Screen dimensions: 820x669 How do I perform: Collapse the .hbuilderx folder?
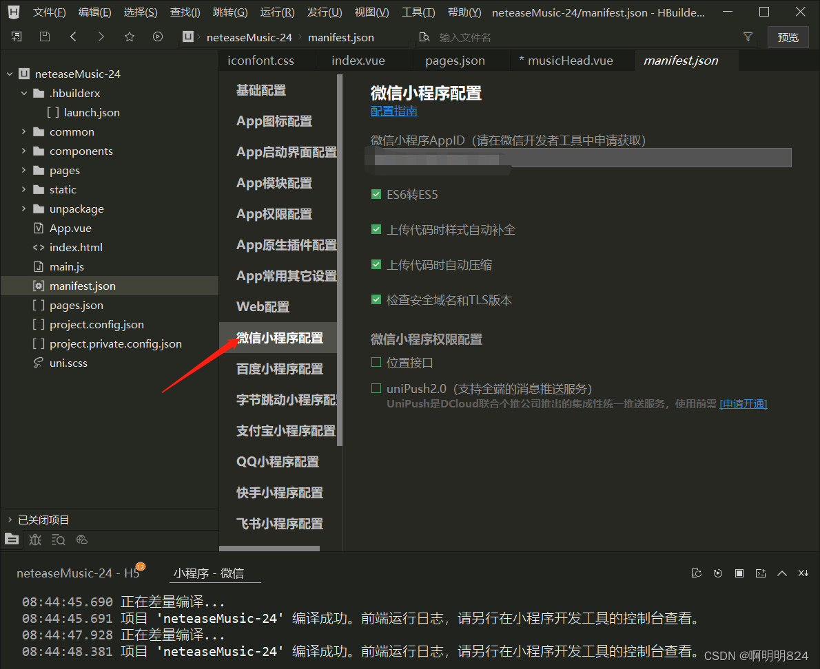(24, 93)
